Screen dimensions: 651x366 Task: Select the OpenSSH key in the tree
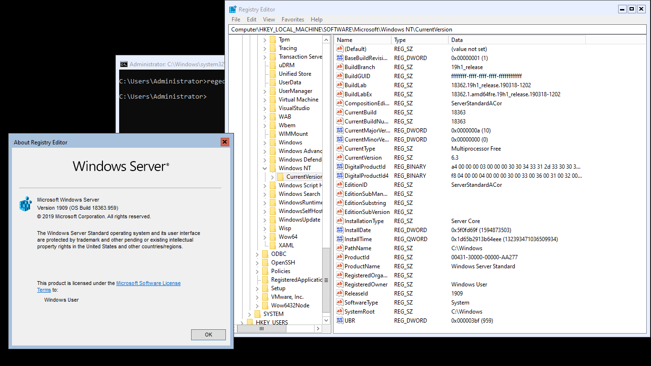[x=283, y=263]
